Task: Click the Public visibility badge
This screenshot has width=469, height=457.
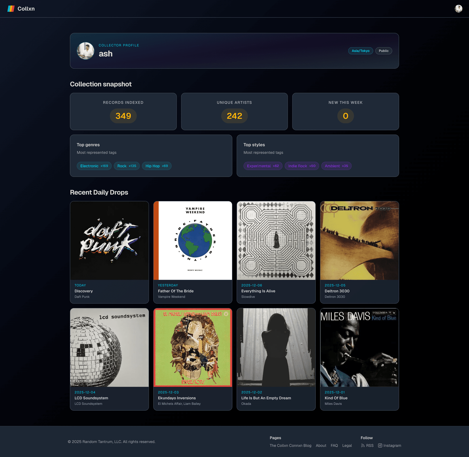Action: 383,51
